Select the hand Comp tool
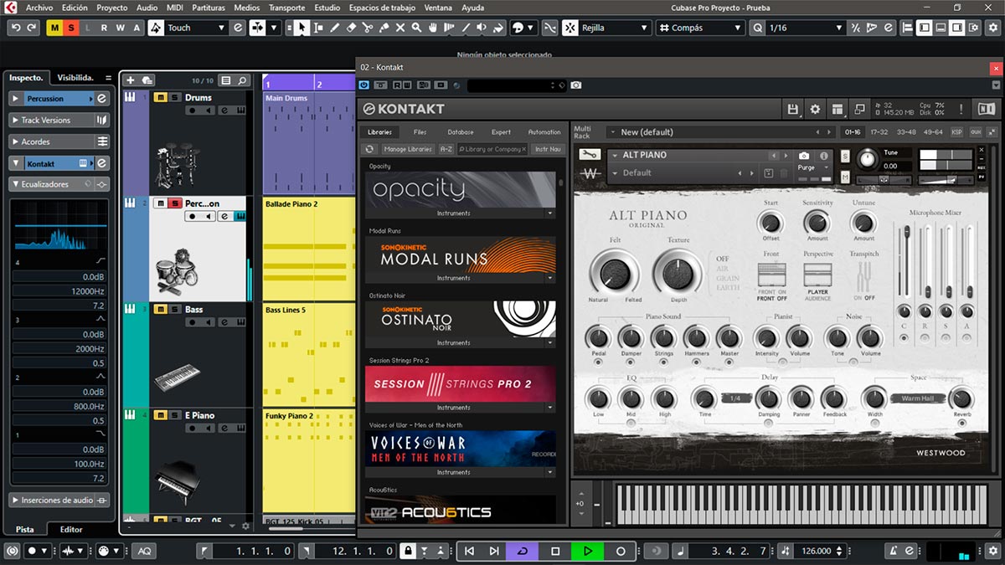Screen dimensions: 1005x565 click(433, 28)
